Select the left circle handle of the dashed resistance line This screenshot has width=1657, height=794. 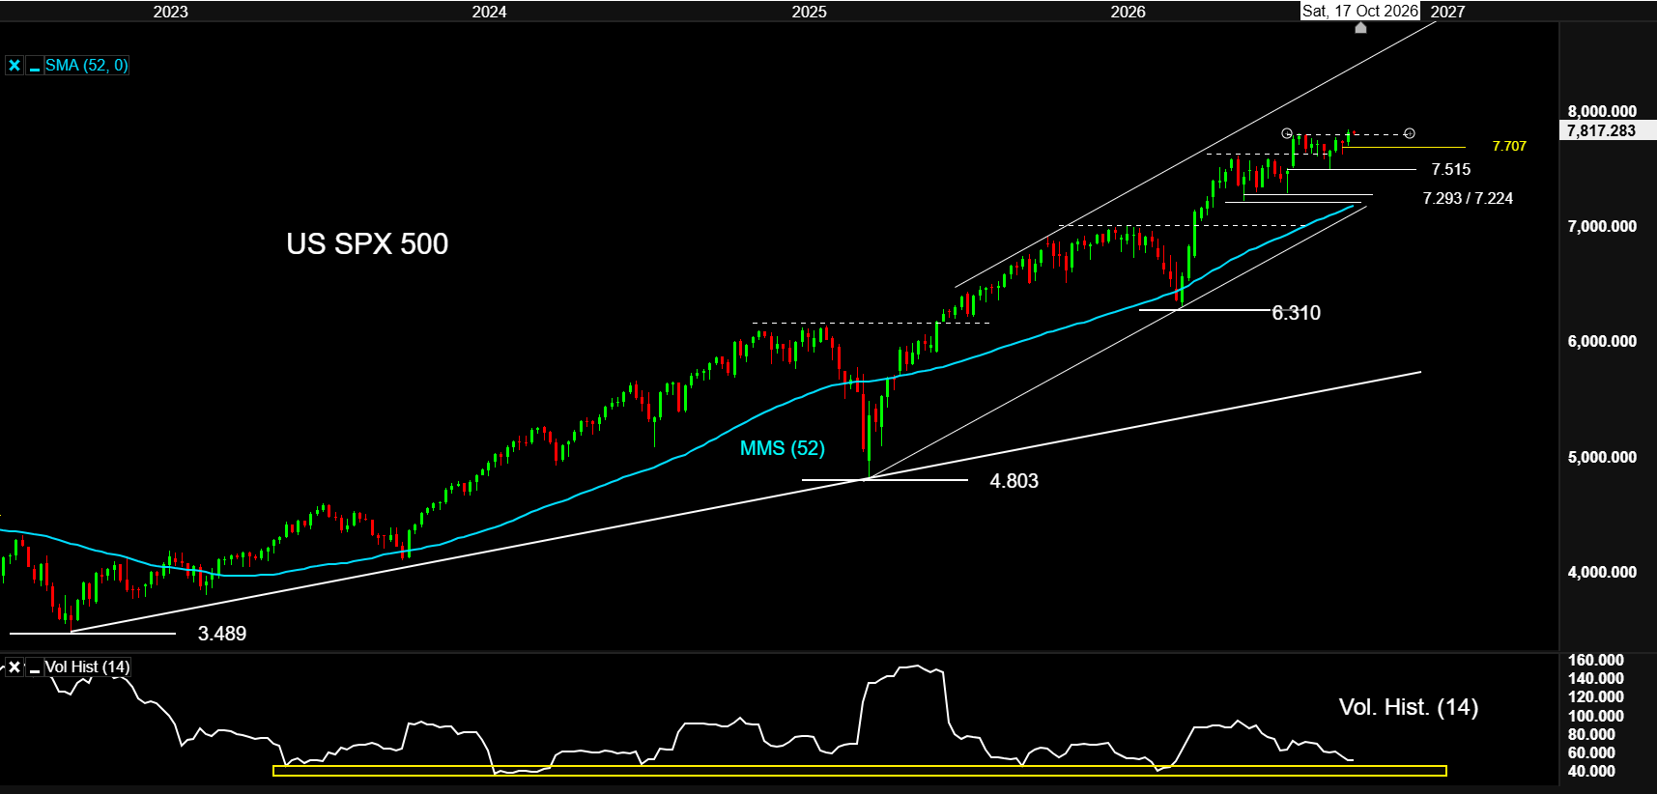coord(1287,133)
